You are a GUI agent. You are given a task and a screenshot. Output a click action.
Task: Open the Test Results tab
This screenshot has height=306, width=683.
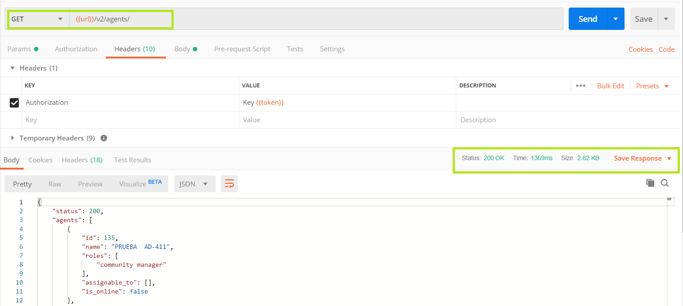133,160
